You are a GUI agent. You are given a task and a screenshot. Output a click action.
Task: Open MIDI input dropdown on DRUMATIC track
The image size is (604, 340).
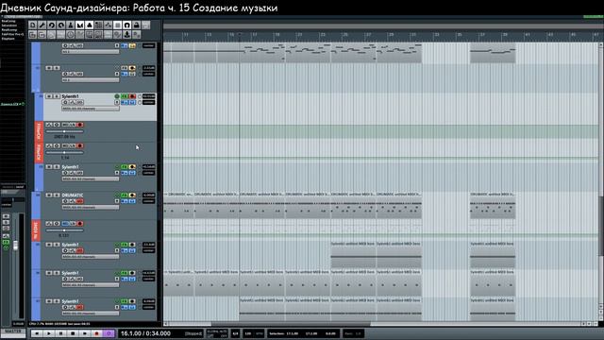(x=91, y=208)
